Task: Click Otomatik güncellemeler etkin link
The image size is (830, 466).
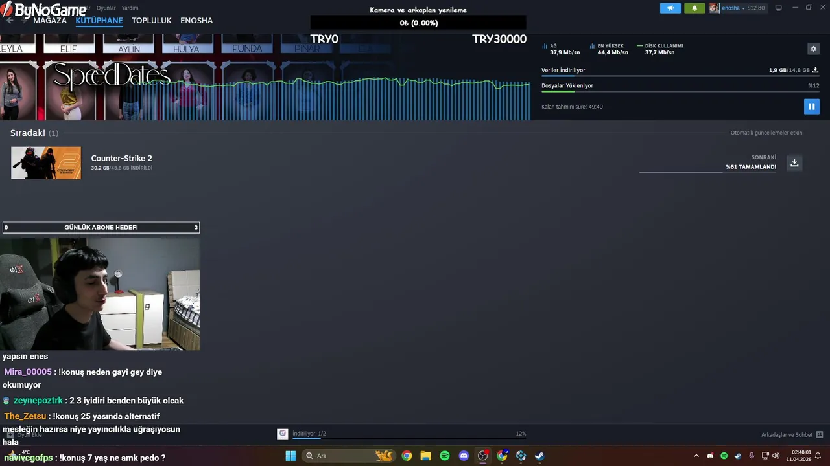Action: pyautogui.click(x=766, y=133)
